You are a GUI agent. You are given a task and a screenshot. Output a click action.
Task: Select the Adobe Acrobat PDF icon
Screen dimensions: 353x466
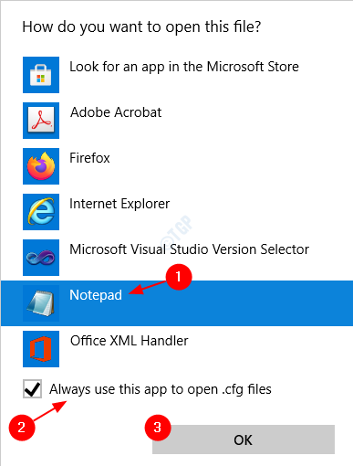41,121
